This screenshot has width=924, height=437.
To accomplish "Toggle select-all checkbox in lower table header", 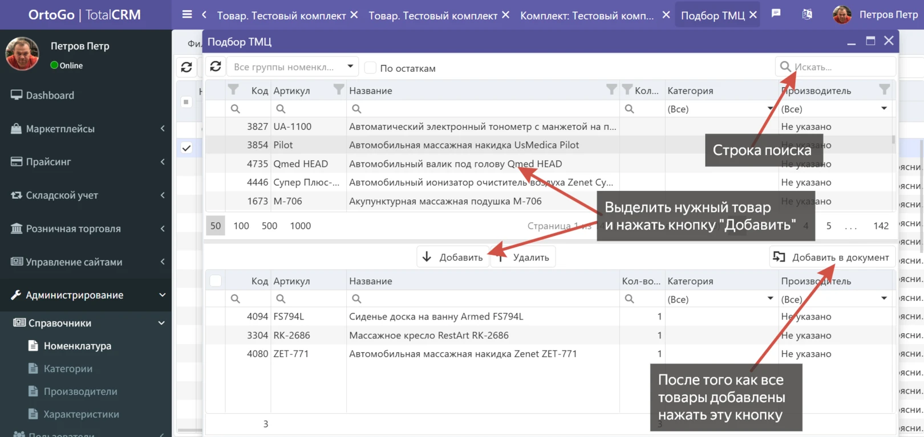I will click(x=216, y=281).
